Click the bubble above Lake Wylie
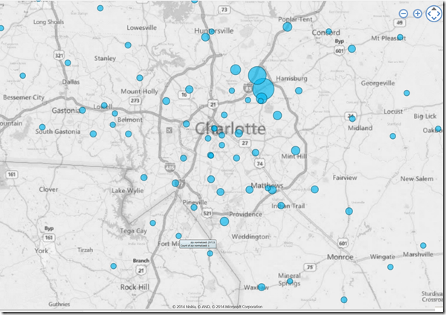This screenshot has height=315, width=446. [144, 178]
